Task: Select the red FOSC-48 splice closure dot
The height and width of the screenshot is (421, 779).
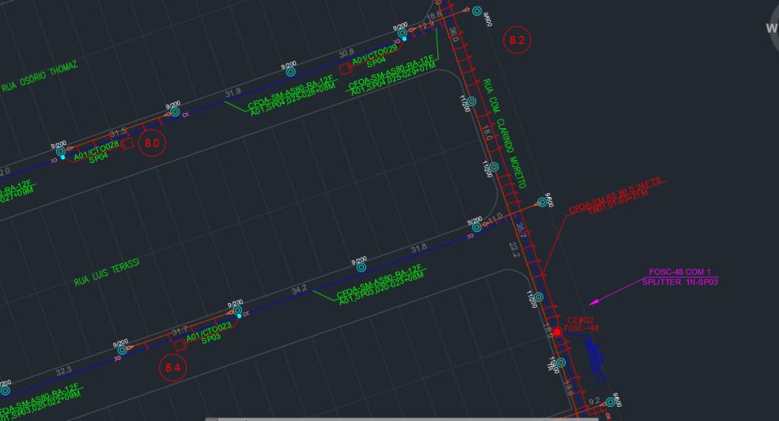Action: 557,332
